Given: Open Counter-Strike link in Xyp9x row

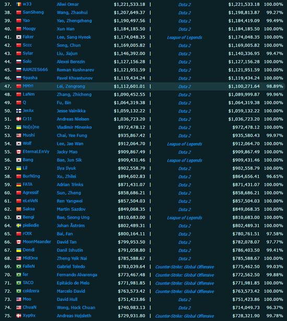Looking at the screenshot, I should [x=184, y=316].
